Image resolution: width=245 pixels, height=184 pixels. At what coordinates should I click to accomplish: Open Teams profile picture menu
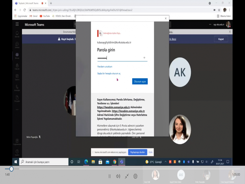point(228,25)
